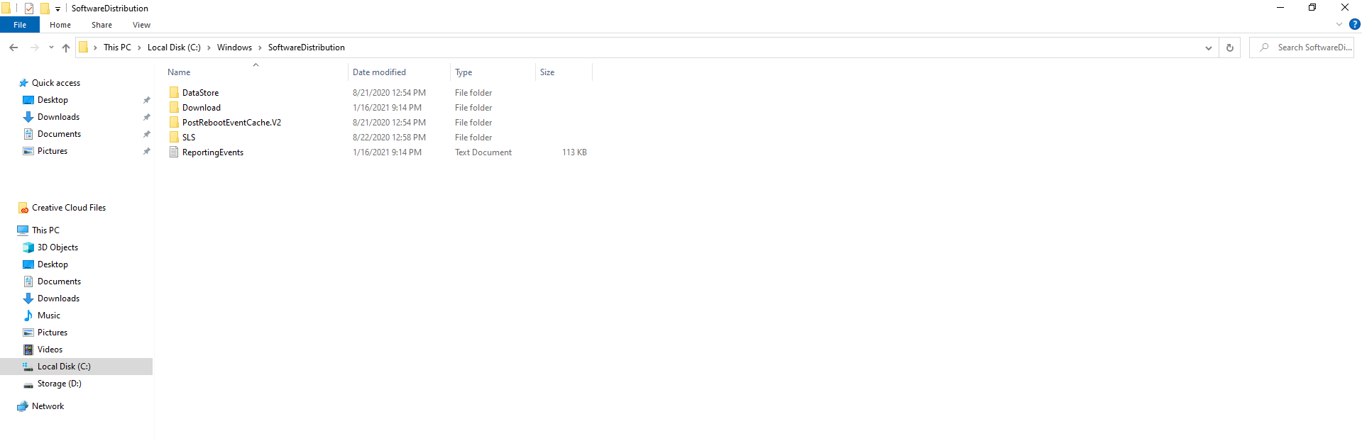Open the Customize Quick Access Toolbar dropdown

57,9
